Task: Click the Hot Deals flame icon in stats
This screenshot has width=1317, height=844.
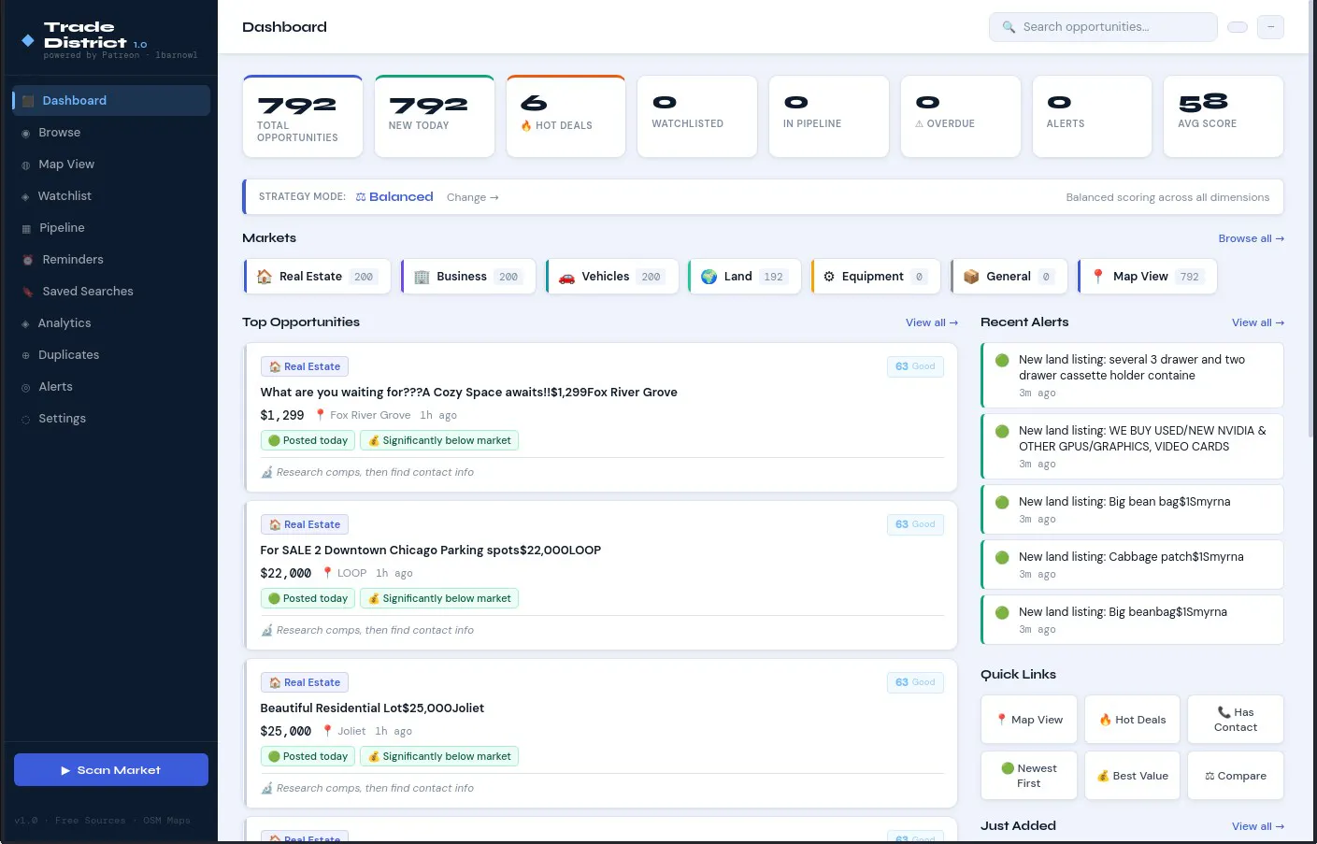Action: [526, 125]
